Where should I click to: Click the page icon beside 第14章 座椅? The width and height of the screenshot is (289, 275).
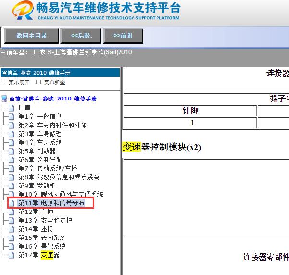tap(12, 229)
